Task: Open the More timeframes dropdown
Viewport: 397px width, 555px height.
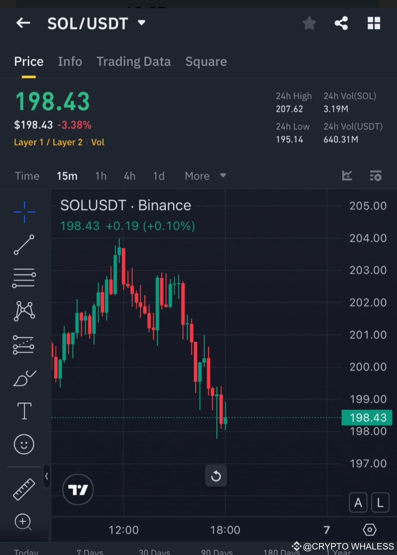Action: point(205,176)
